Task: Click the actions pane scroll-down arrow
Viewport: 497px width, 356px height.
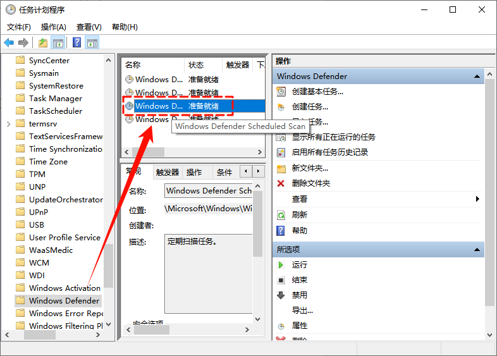Action: tap(489, 335)
